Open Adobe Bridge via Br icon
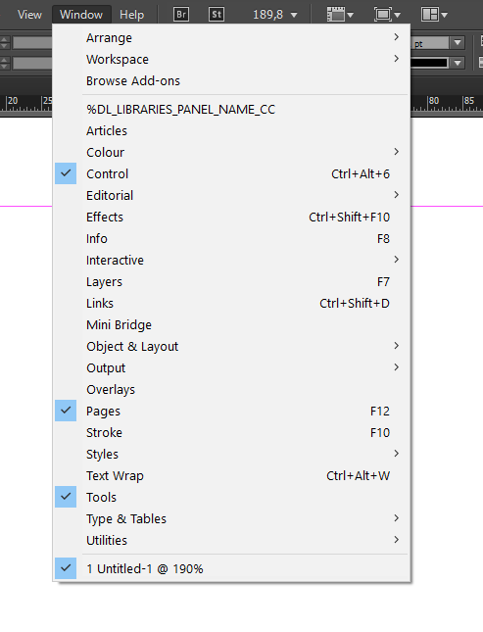This screenshot has width=483, height=632. pyautogui.click(x=181, y=15)
